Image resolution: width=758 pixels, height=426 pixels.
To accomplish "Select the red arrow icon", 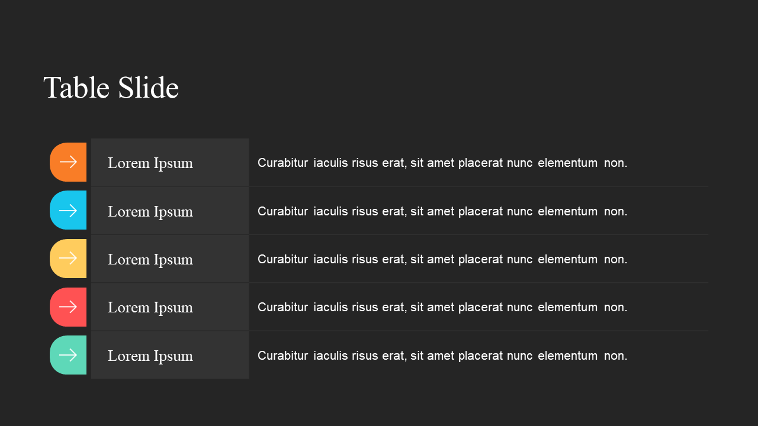I will coord(68,306).
